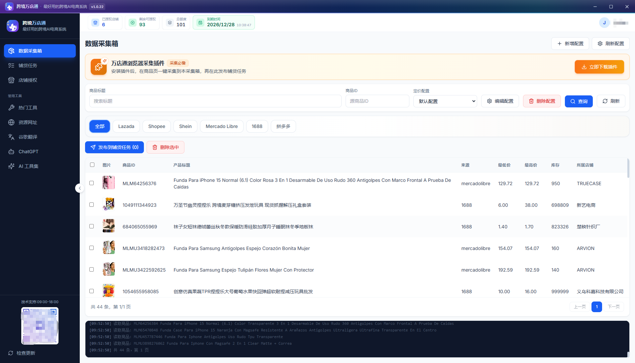
Task: Check row 684065055969 checkbox
Action: pos(91,226)
